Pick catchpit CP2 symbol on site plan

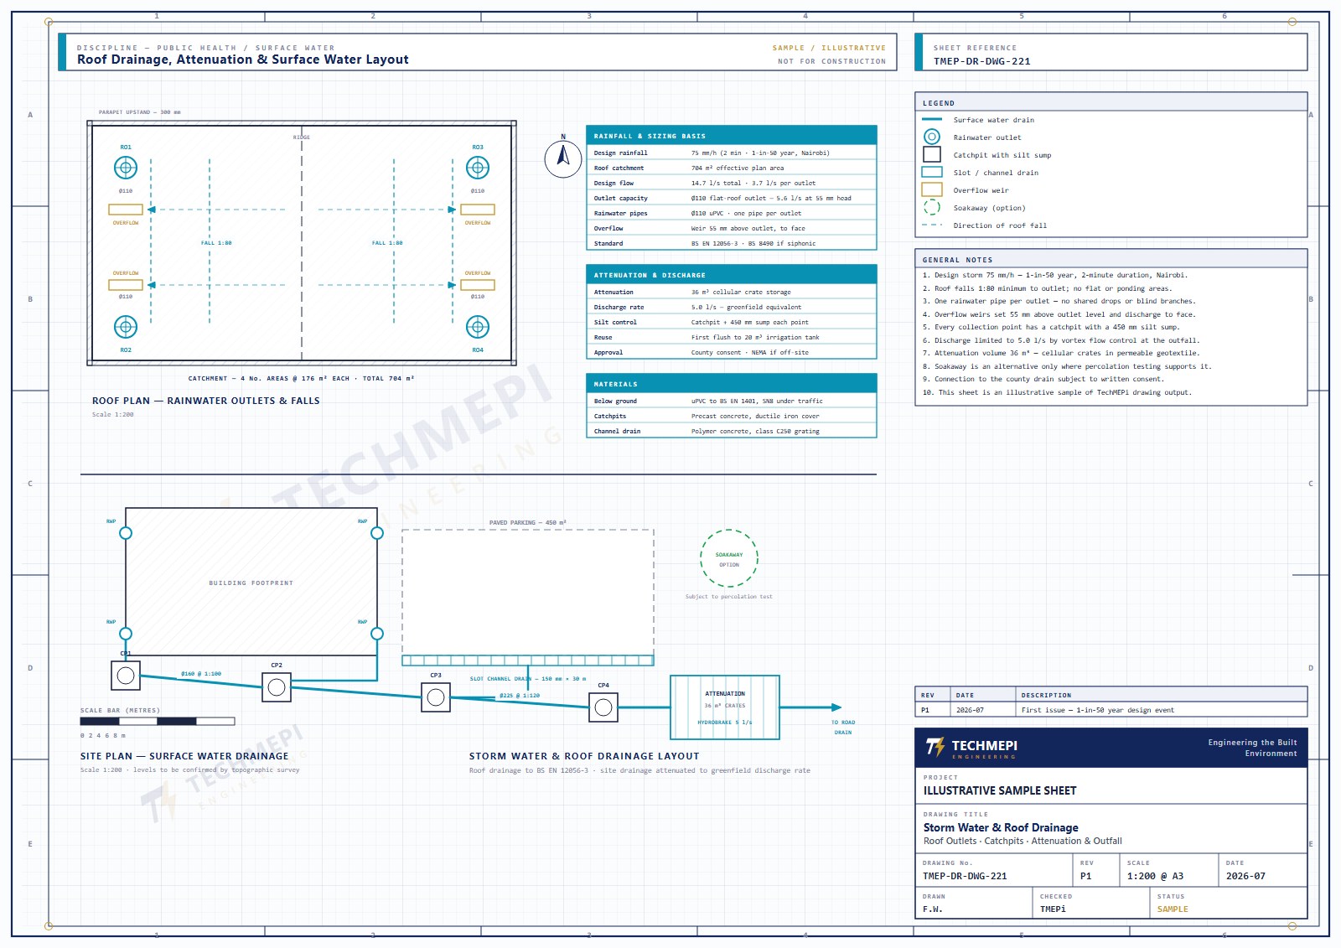click(277, 687)
